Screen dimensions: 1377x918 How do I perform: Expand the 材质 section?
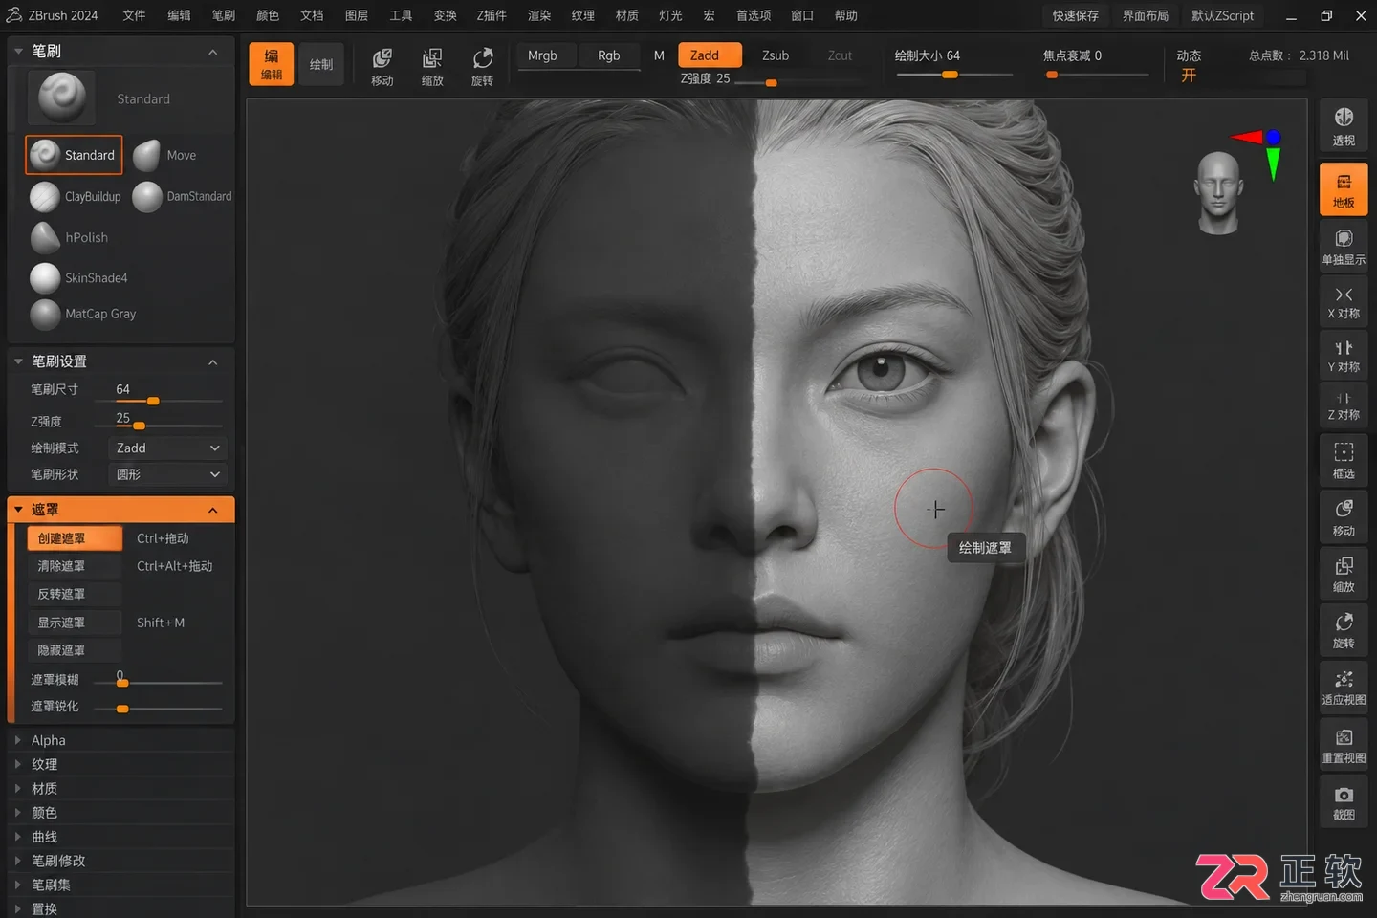[121, 788]
